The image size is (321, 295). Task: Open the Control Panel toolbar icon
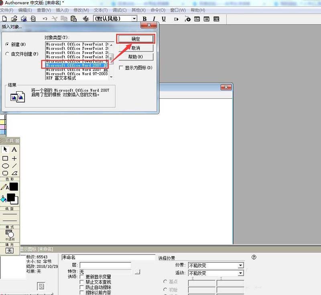(x=187, y=19)
